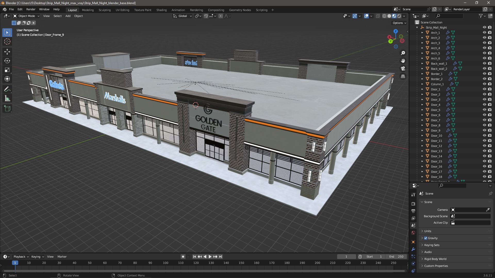Image resolution: width=495 pixels, height=278 pixels.
Task: Open the Modifier properties tab
Action: pyautogui.click(x=413, y=249)
